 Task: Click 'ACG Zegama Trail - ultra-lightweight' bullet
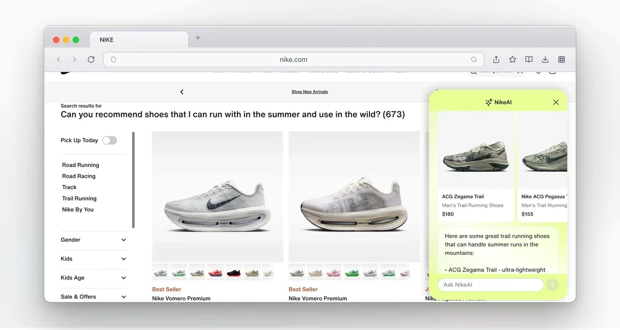[x=495, y=270]
